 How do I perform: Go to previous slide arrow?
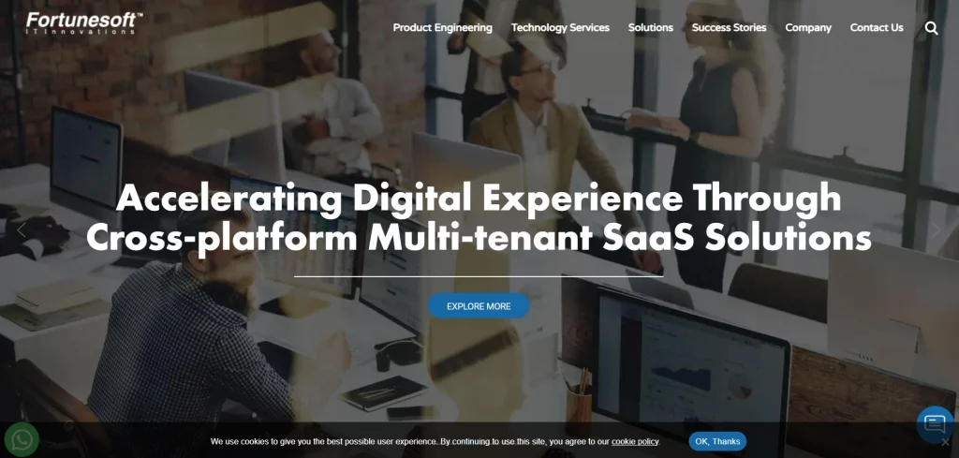[22, 229]
